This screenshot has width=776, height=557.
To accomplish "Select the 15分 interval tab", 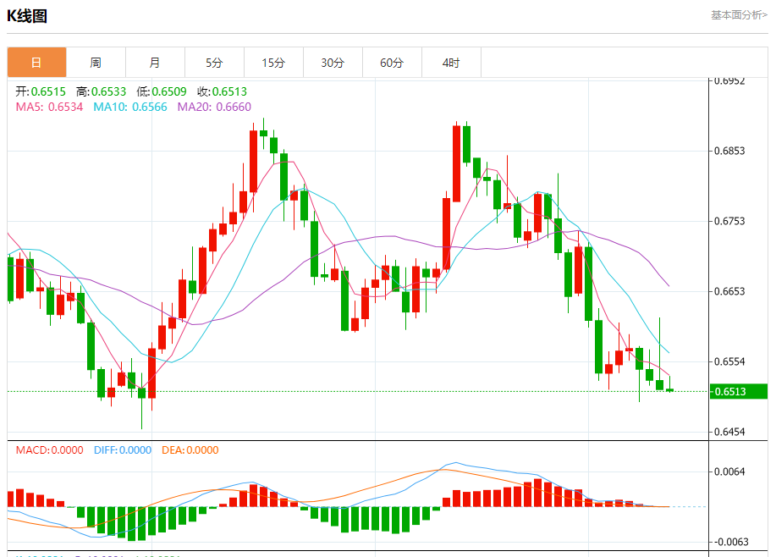I will tap(273, 63).
